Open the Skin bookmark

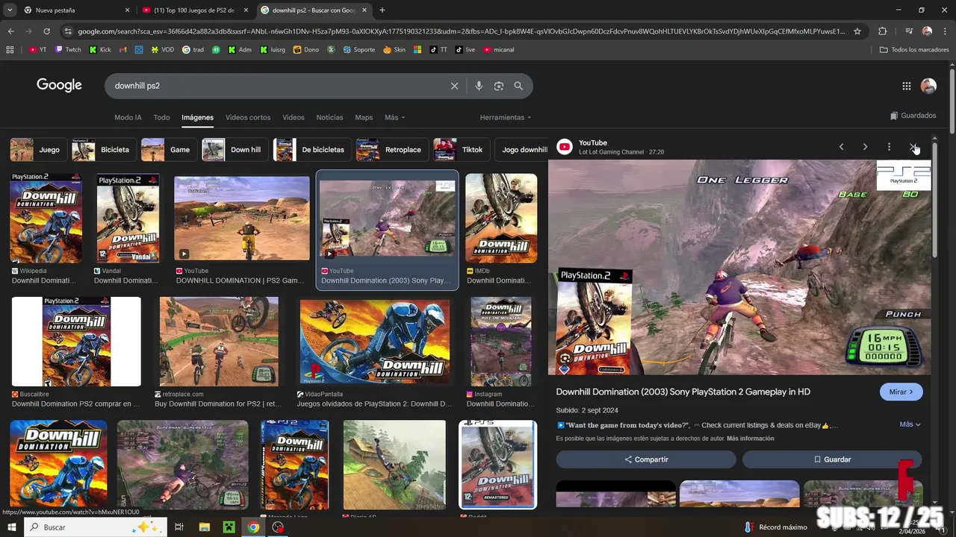pyautogui.click(x=394, y=50)
